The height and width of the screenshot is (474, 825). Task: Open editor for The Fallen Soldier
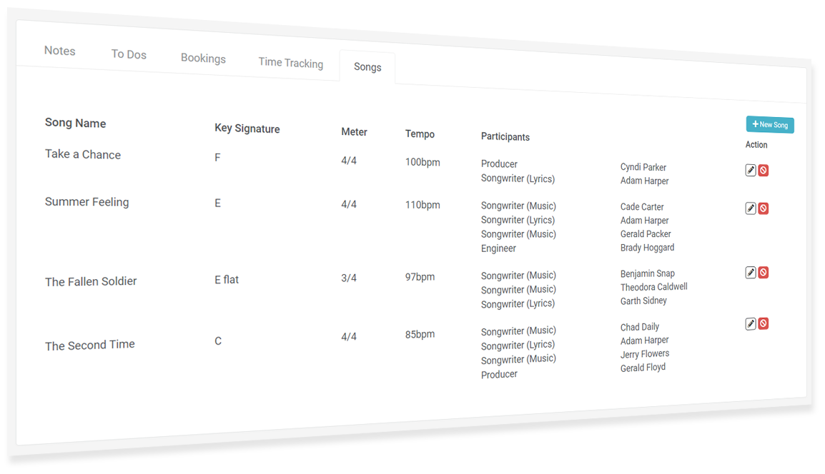tap(751, 272)
